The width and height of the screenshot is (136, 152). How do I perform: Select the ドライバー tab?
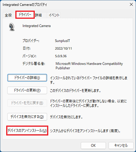[25, 15]
